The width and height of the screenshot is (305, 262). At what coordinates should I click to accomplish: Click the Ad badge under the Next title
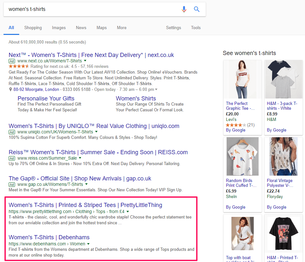coord(12,61)
